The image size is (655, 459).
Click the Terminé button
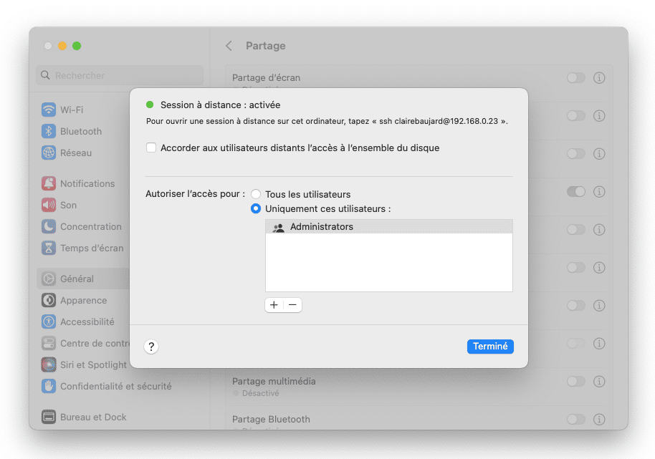tap(490, 347)
